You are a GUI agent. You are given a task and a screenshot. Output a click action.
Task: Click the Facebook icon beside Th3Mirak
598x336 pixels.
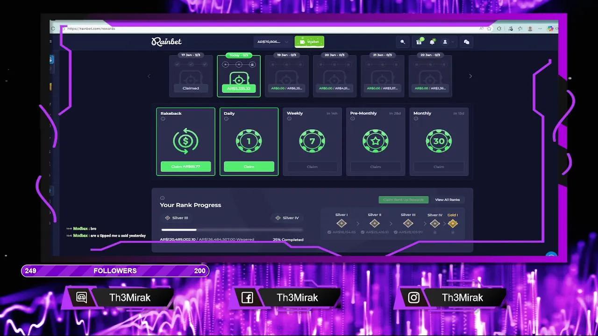pyautogui.click(x=247, y=298)
